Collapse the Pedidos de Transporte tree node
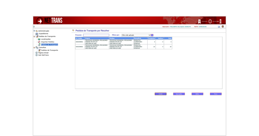The width and height of the screenshot is (259, 136). point(34,36)
